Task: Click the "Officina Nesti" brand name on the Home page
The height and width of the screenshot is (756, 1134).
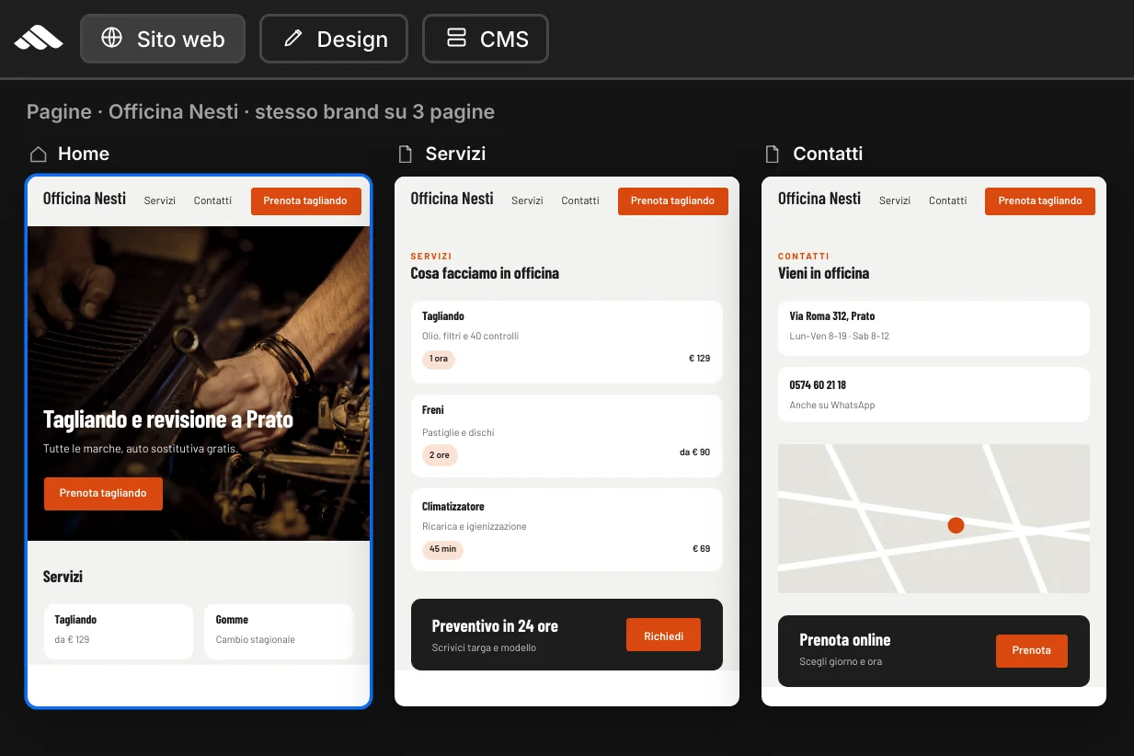Action: click(85, 199)
